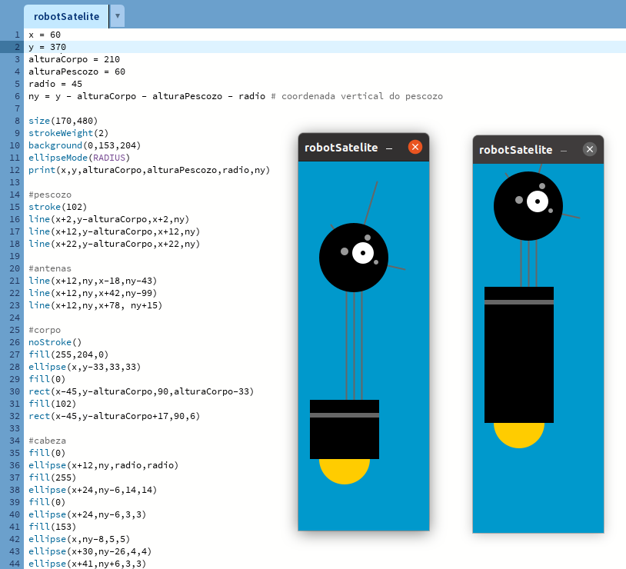Screen dimensions: 626x569
Task: Click the left sketch window title text
Action: click(341, 148)
